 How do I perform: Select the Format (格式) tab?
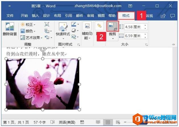[126, 16]
